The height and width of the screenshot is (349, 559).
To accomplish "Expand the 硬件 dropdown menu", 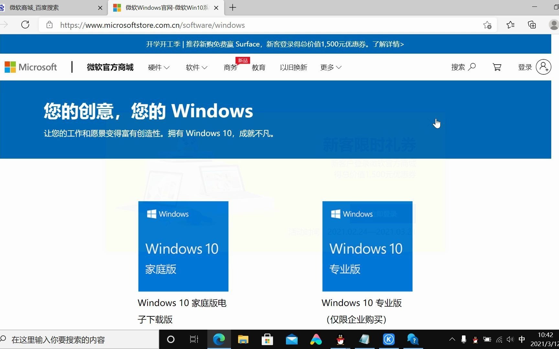I will click(159, 67).
